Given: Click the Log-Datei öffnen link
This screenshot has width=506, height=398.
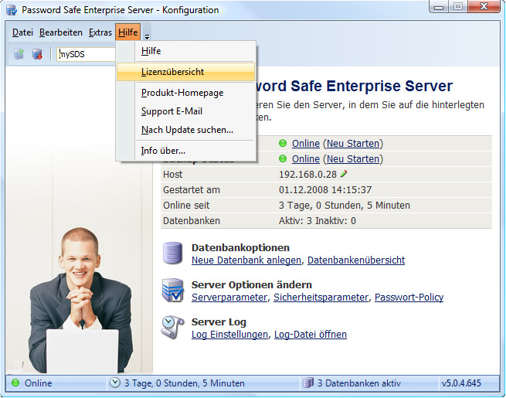Looking at the screenshot, I should (311, 335).
